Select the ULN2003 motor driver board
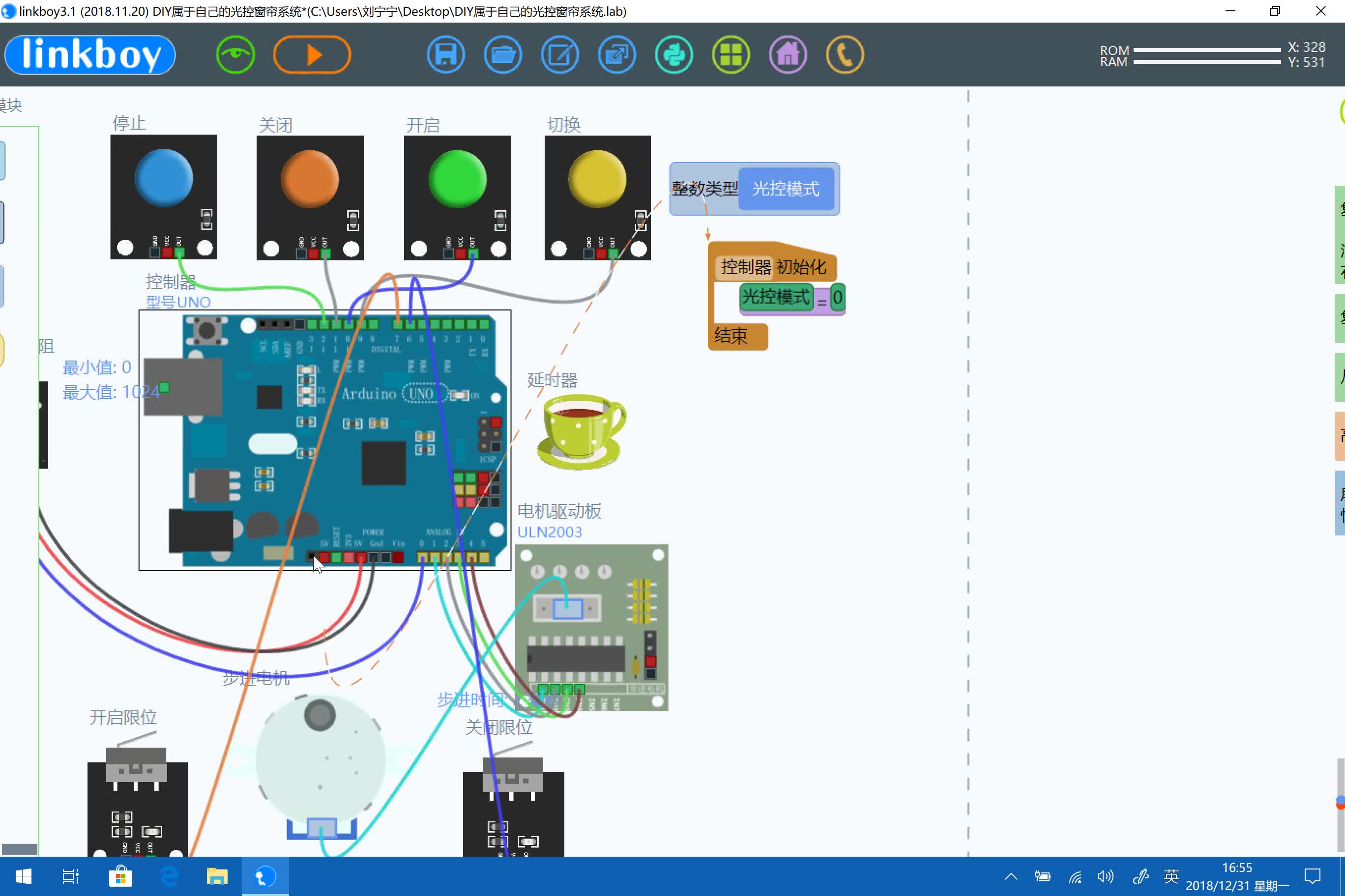This screenshot has width=1345, height=896. (x=591, y=627)
